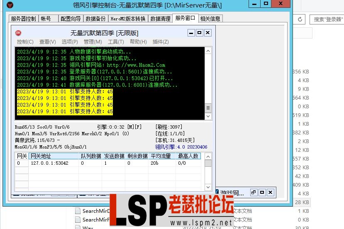Open the 服务器控制 tab
Image resolution: width=344 pixels, height=229 pixels.
pyautogui.click(x=24, y=19)
